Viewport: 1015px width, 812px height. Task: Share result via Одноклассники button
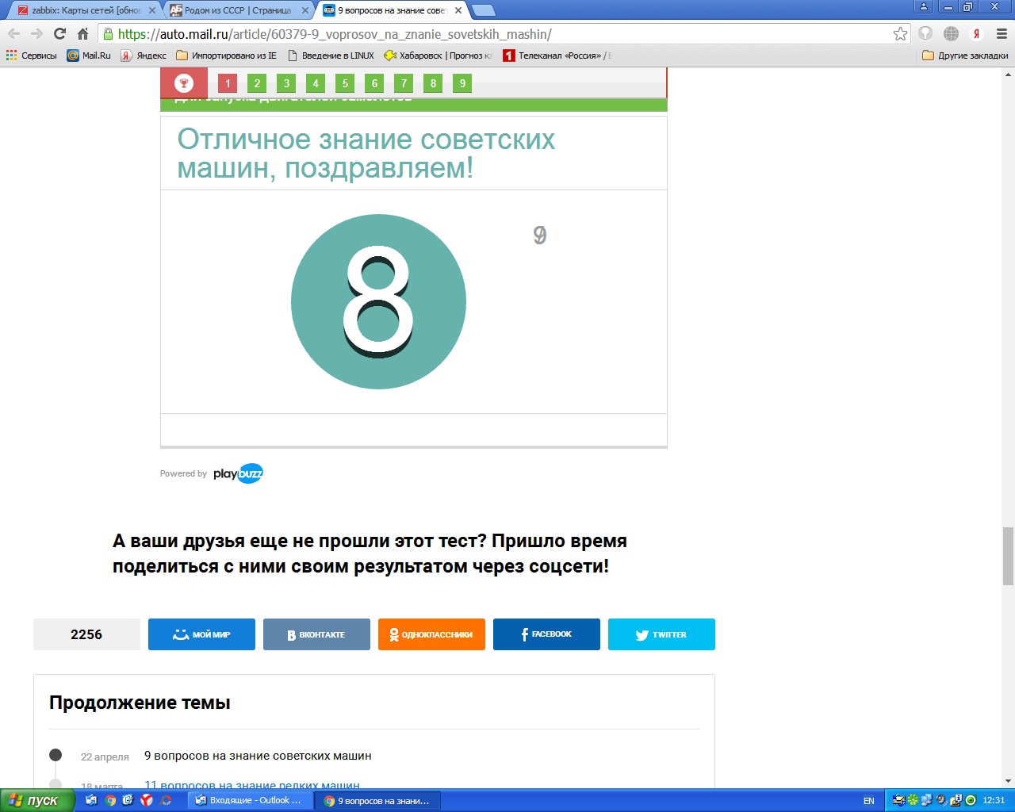431,634
